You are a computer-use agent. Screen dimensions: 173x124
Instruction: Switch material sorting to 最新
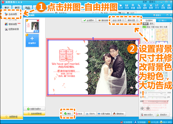[146, 24]
